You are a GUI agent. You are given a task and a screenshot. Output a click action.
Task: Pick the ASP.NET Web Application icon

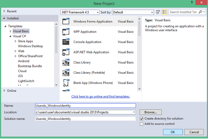coord(66,52)
